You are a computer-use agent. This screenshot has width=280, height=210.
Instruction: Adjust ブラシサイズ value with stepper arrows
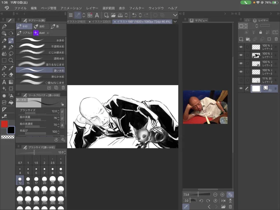click(x=58, y=112)
